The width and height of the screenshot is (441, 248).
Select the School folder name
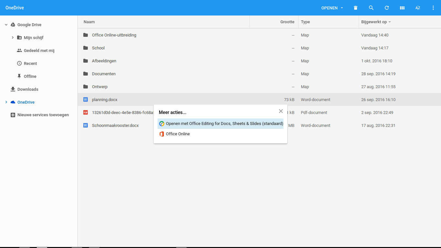pos(98,48)
